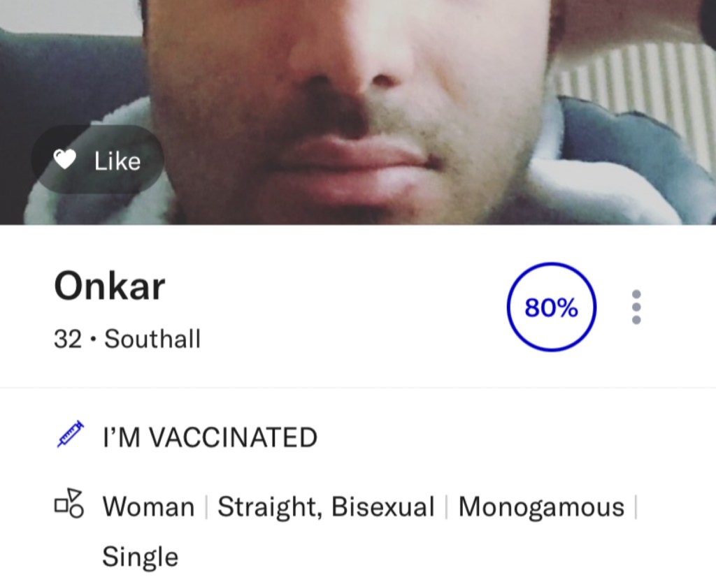Screen dimensions: 716x577
Task: Click the 80% text inside the circle
Action: 552,307
